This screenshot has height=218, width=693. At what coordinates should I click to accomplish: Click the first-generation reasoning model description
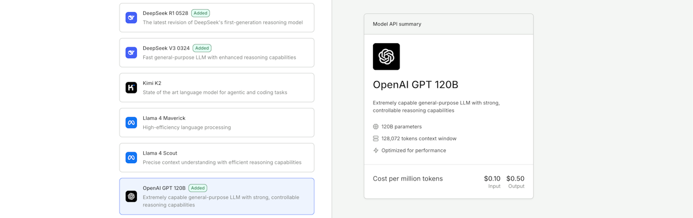223,22
